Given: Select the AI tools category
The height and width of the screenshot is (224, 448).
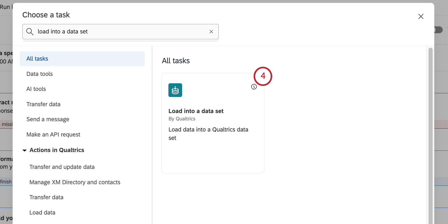Looking at the screenshot, I should 36,89.
